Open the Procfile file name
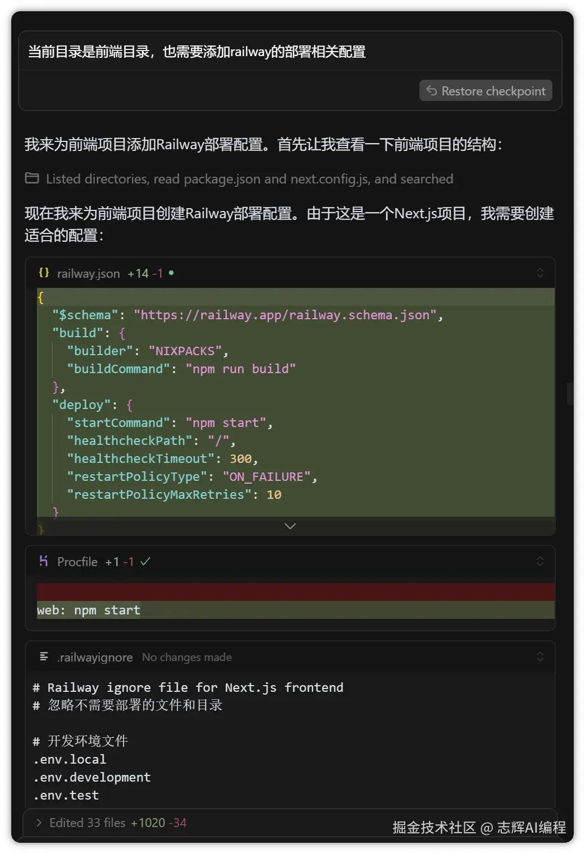The image size is (585, 854). [77, 562]
